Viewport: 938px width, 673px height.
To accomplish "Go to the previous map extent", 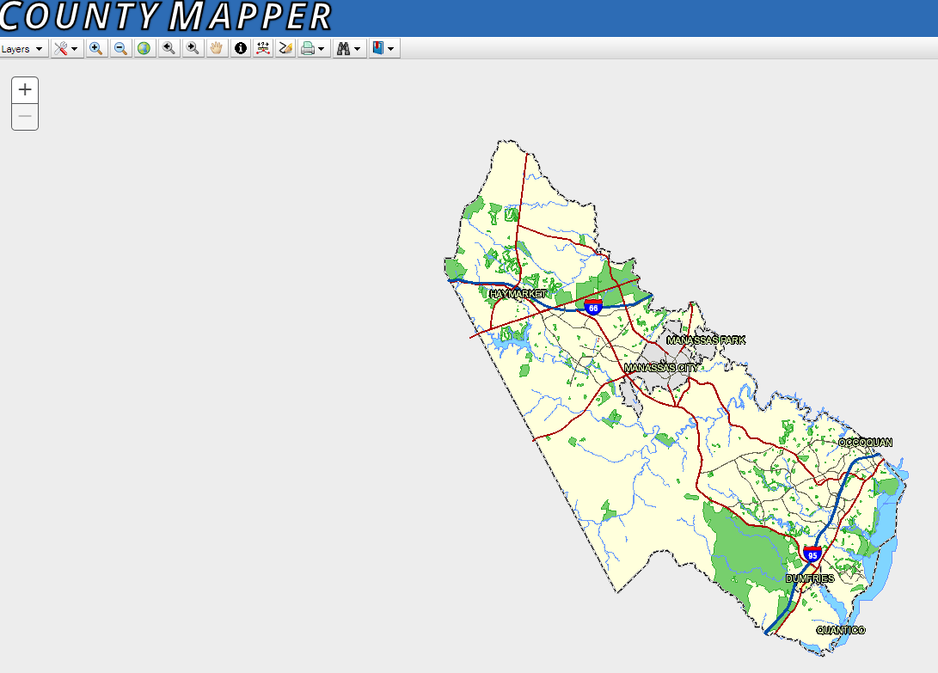I will click(168, 48).
